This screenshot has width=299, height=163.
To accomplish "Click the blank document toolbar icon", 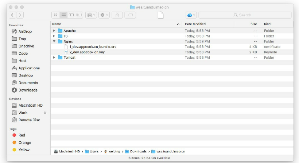I will [x=160, y=15].
